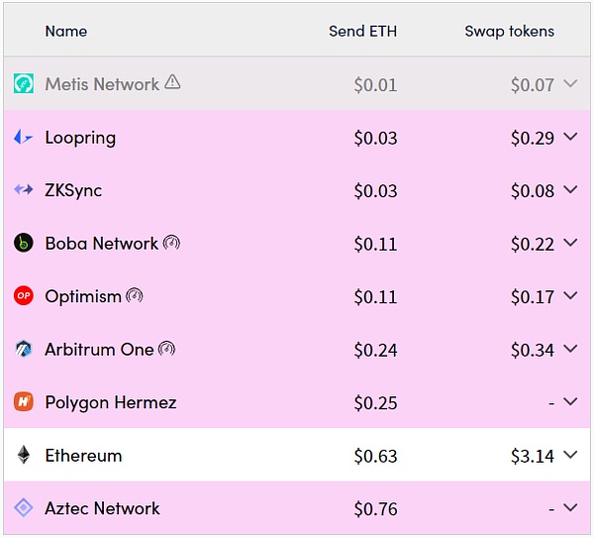
Task: Click the orange Polygon Hermez icon
Action: 24,402
